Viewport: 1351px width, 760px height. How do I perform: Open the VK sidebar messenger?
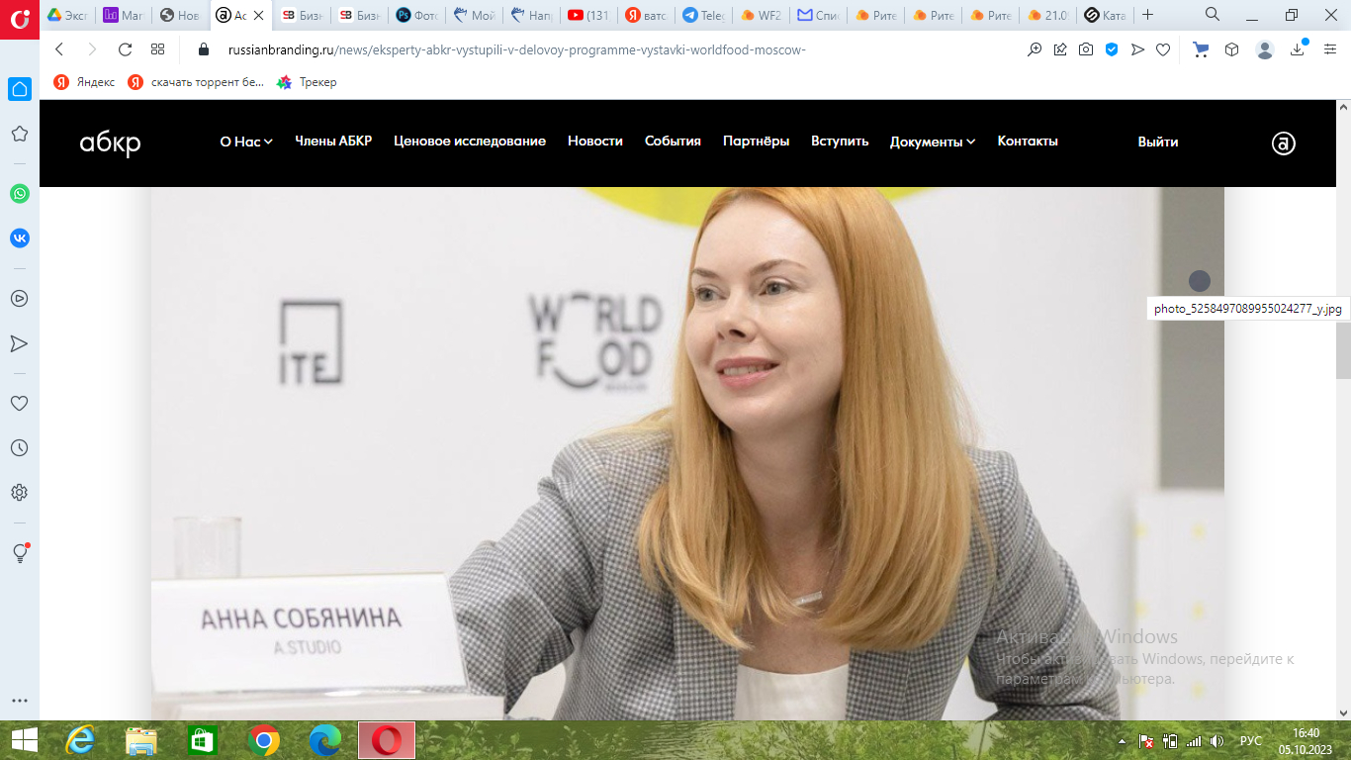pos(20,238)
